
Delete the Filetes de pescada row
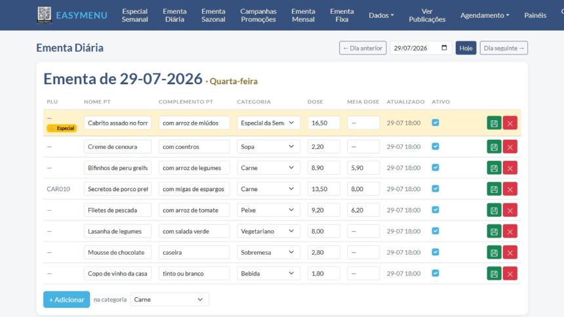click(510, 210)
